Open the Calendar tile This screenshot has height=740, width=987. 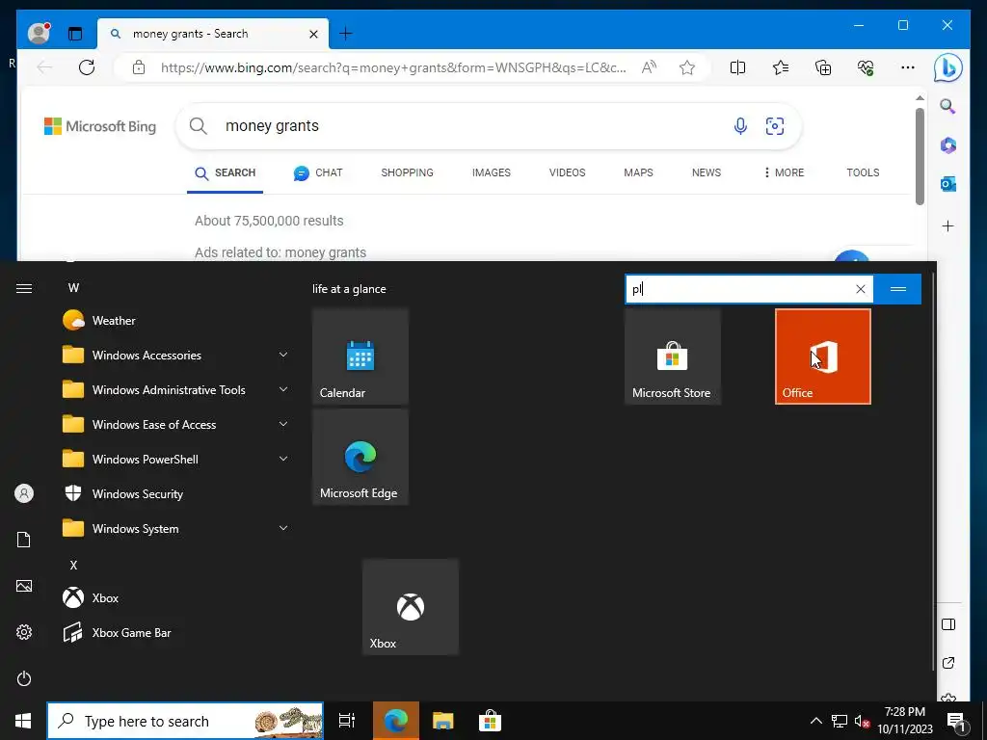360,357
